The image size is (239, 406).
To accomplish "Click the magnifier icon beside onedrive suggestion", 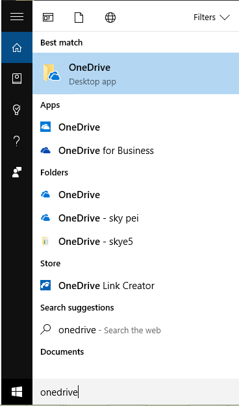I will click(45, 329).
